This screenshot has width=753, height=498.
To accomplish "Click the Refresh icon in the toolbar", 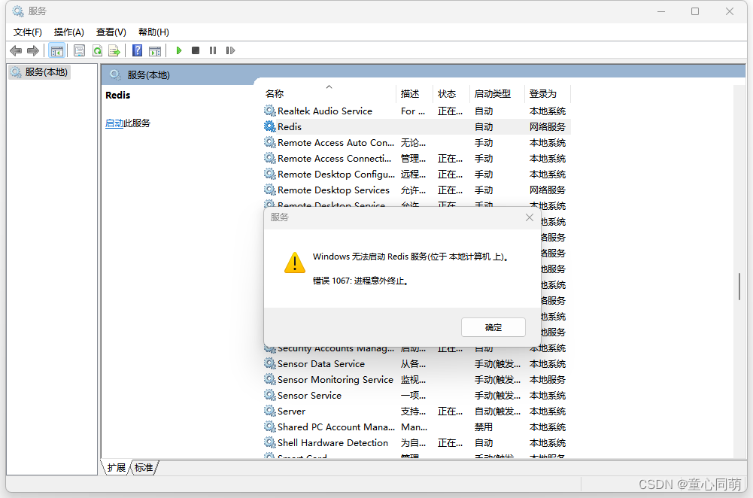I will click(x=99, y=50).
